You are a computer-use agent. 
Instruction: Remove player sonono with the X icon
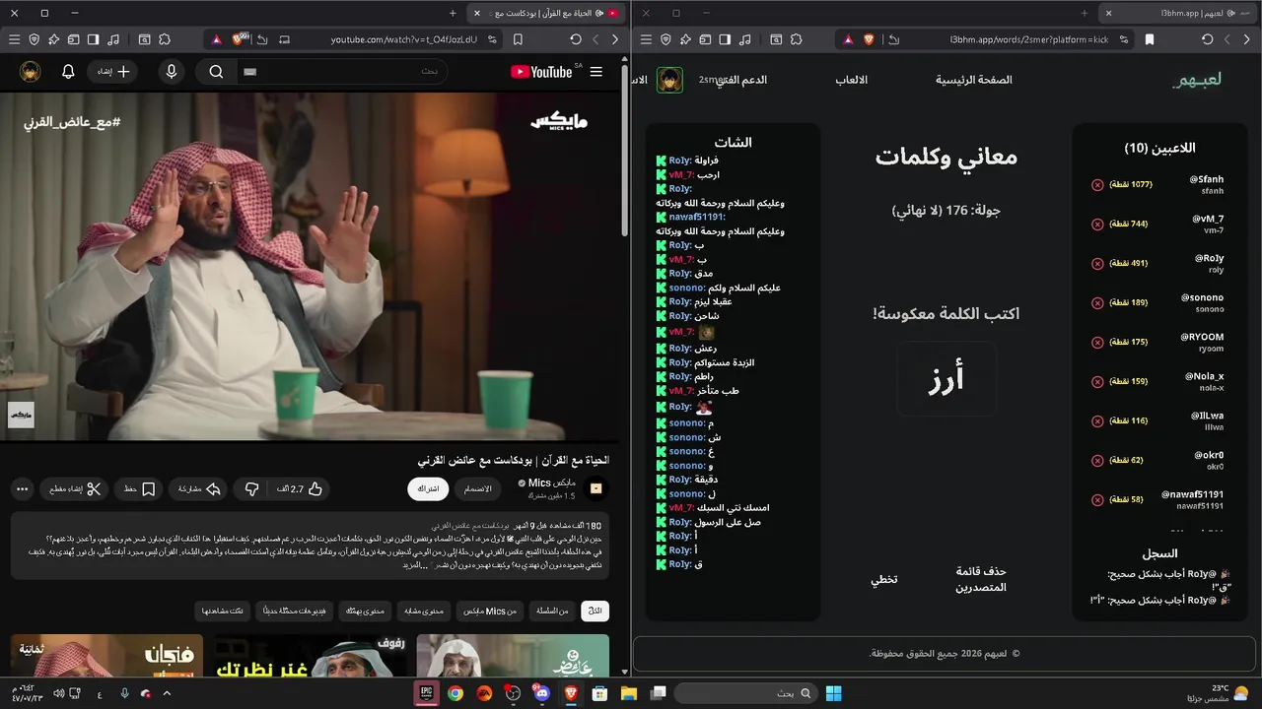coord(1097,303)
